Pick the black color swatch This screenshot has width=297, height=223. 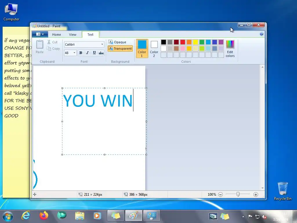tap(164, 42)
